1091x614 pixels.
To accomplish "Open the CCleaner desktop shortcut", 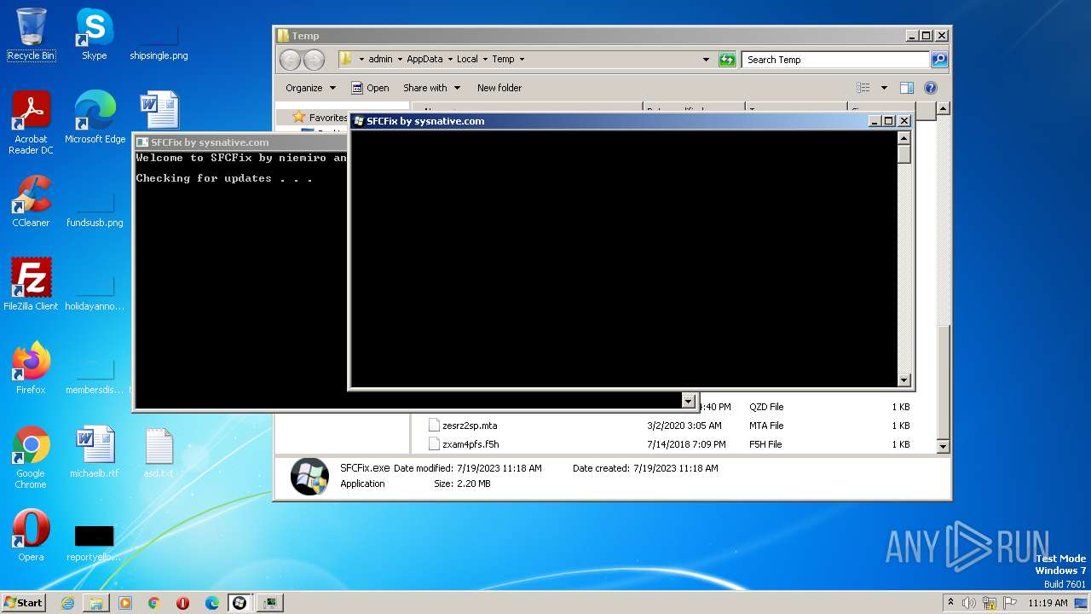I will tap(31, 201).
